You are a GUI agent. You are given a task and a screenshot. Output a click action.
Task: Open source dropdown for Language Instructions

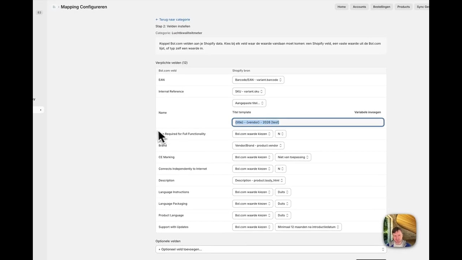[x=253, y=192]
